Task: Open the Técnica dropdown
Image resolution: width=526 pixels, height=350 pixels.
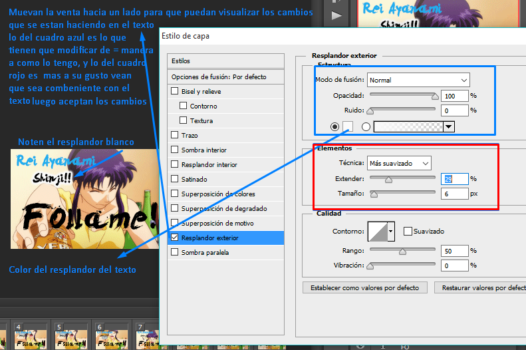Action: tap(399, 164)
